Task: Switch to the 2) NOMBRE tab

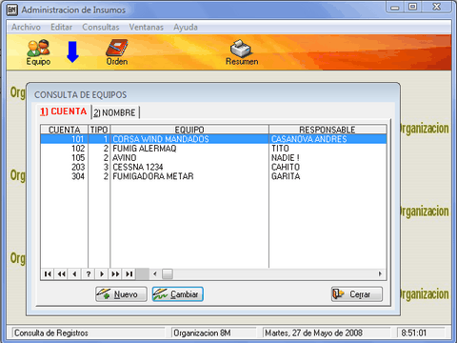Action: pyautogui.click(x=115, y=112)
